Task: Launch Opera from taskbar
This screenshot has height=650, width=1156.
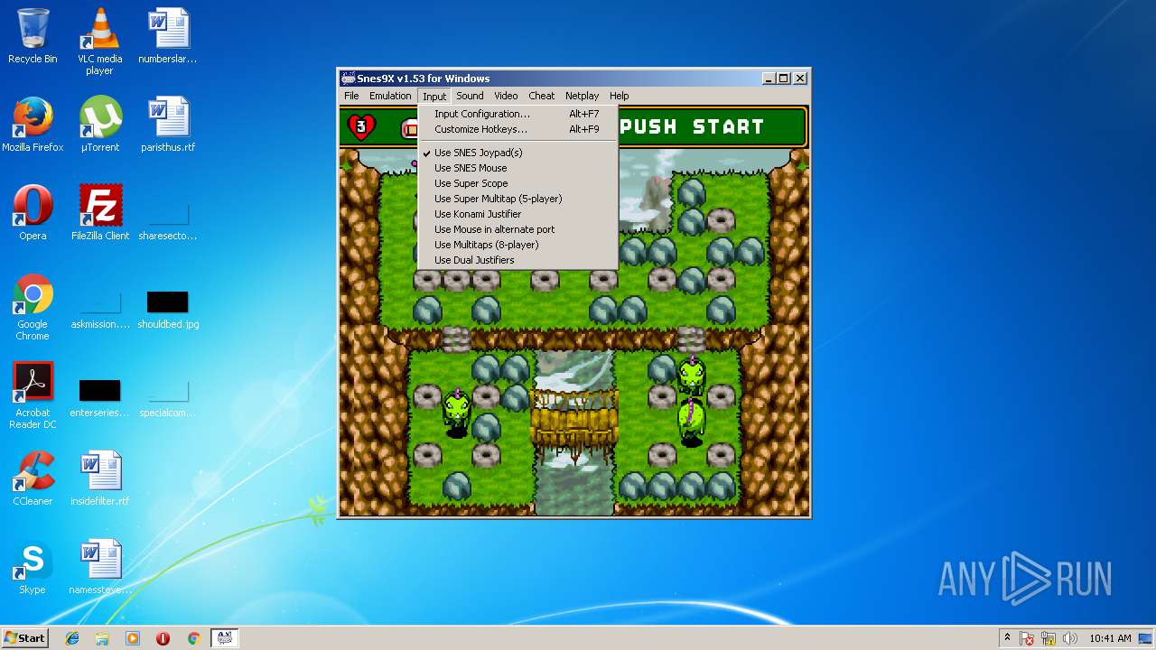Action: [163, 638]
